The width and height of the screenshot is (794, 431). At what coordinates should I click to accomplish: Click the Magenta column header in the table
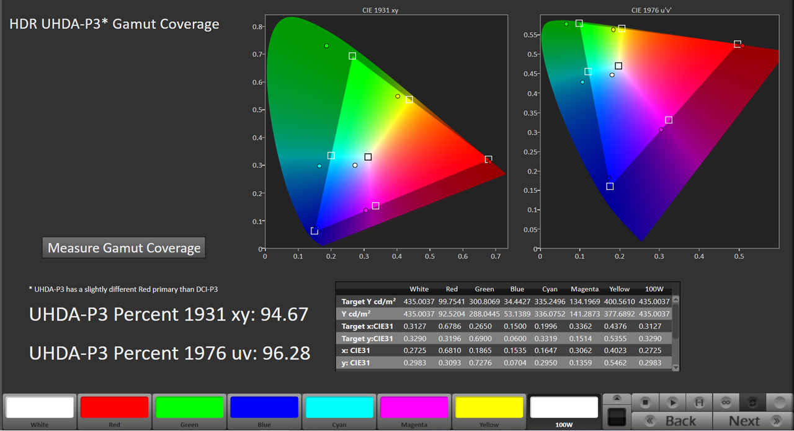tap(585, 289)
